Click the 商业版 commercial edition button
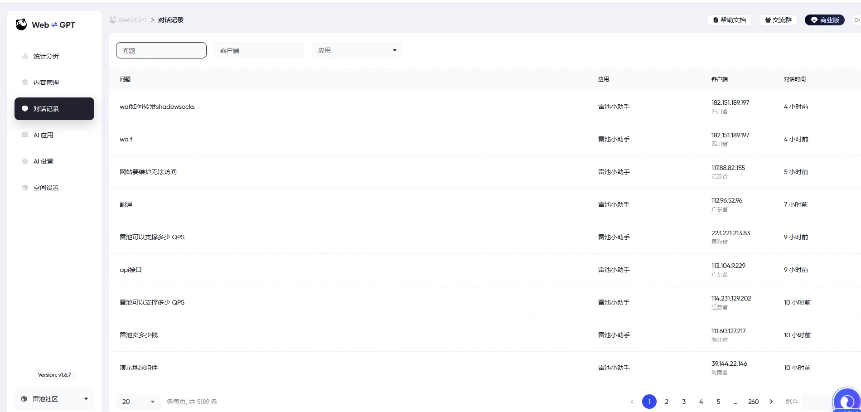The width and height of the screenshot is (861, 412). click(x=825, y=20)
